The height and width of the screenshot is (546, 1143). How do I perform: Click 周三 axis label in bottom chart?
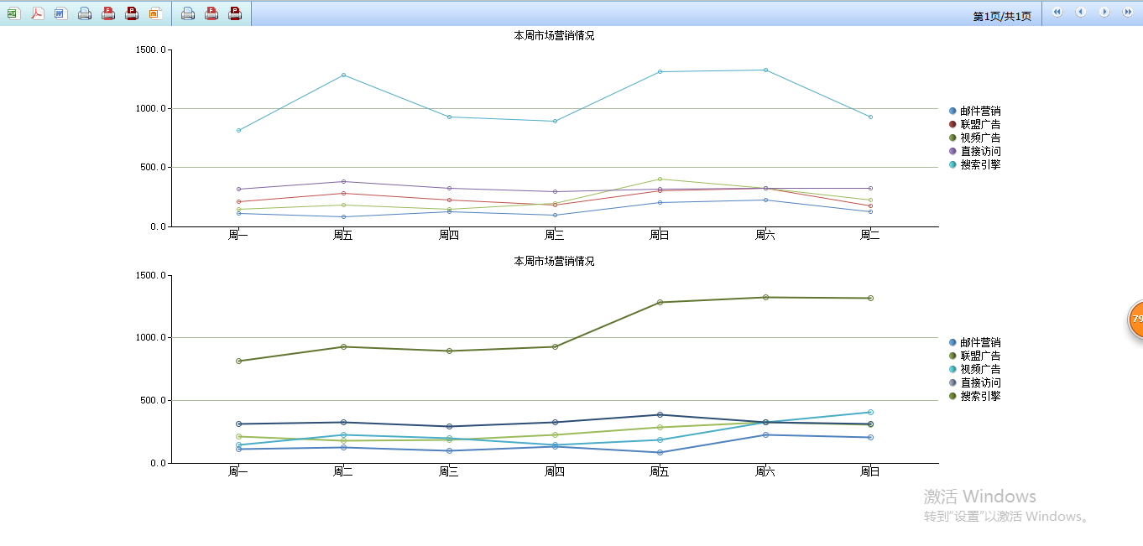click(x=449, y=471)
